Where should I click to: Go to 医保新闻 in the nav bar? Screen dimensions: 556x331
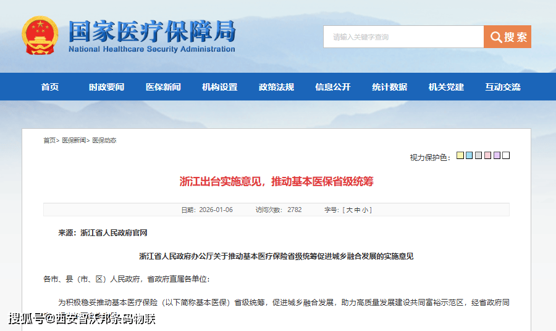(x=163, y=87)
